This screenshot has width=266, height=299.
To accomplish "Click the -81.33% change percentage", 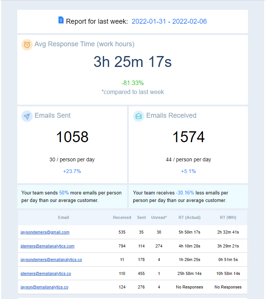I will click(132, 83).
